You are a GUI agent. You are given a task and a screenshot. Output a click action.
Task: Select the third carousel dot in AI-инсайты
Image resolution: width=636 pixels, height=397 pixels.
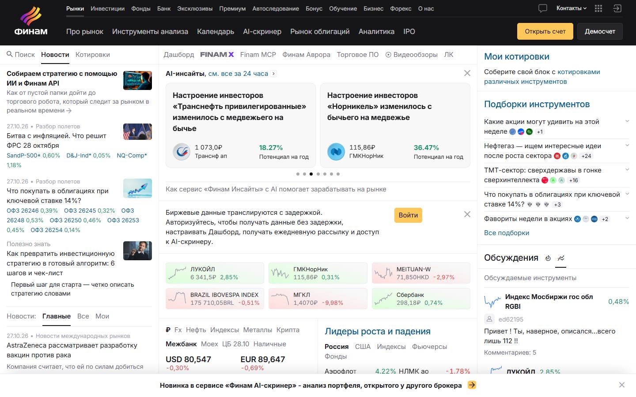(x=311, y=174)
